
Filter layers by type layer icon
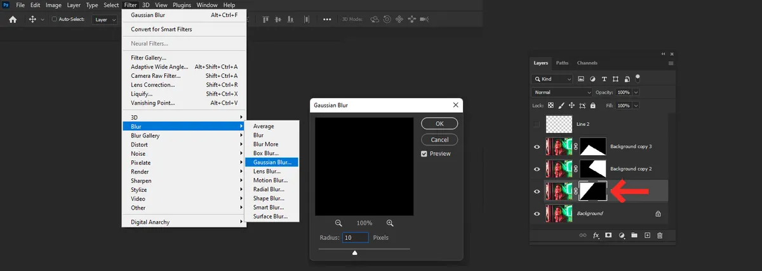(603, 79)
